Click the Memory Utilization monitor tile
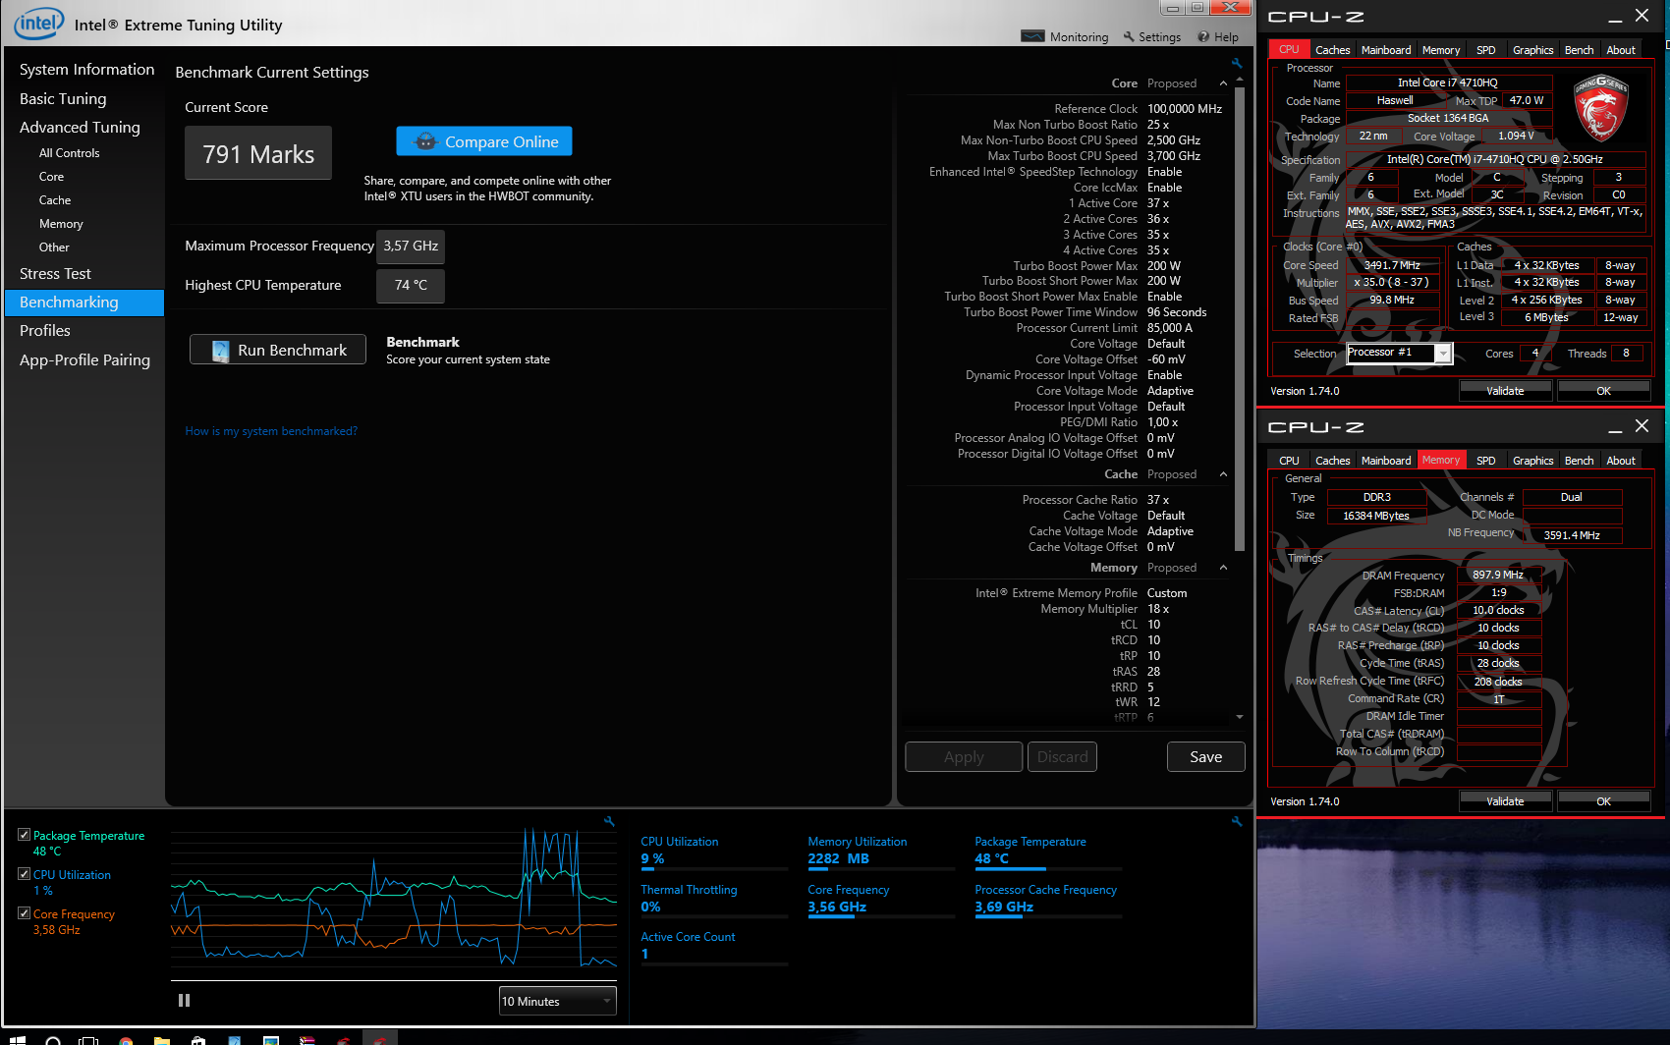Viewport: 1670px width, 1045px height. coord(881,852)
